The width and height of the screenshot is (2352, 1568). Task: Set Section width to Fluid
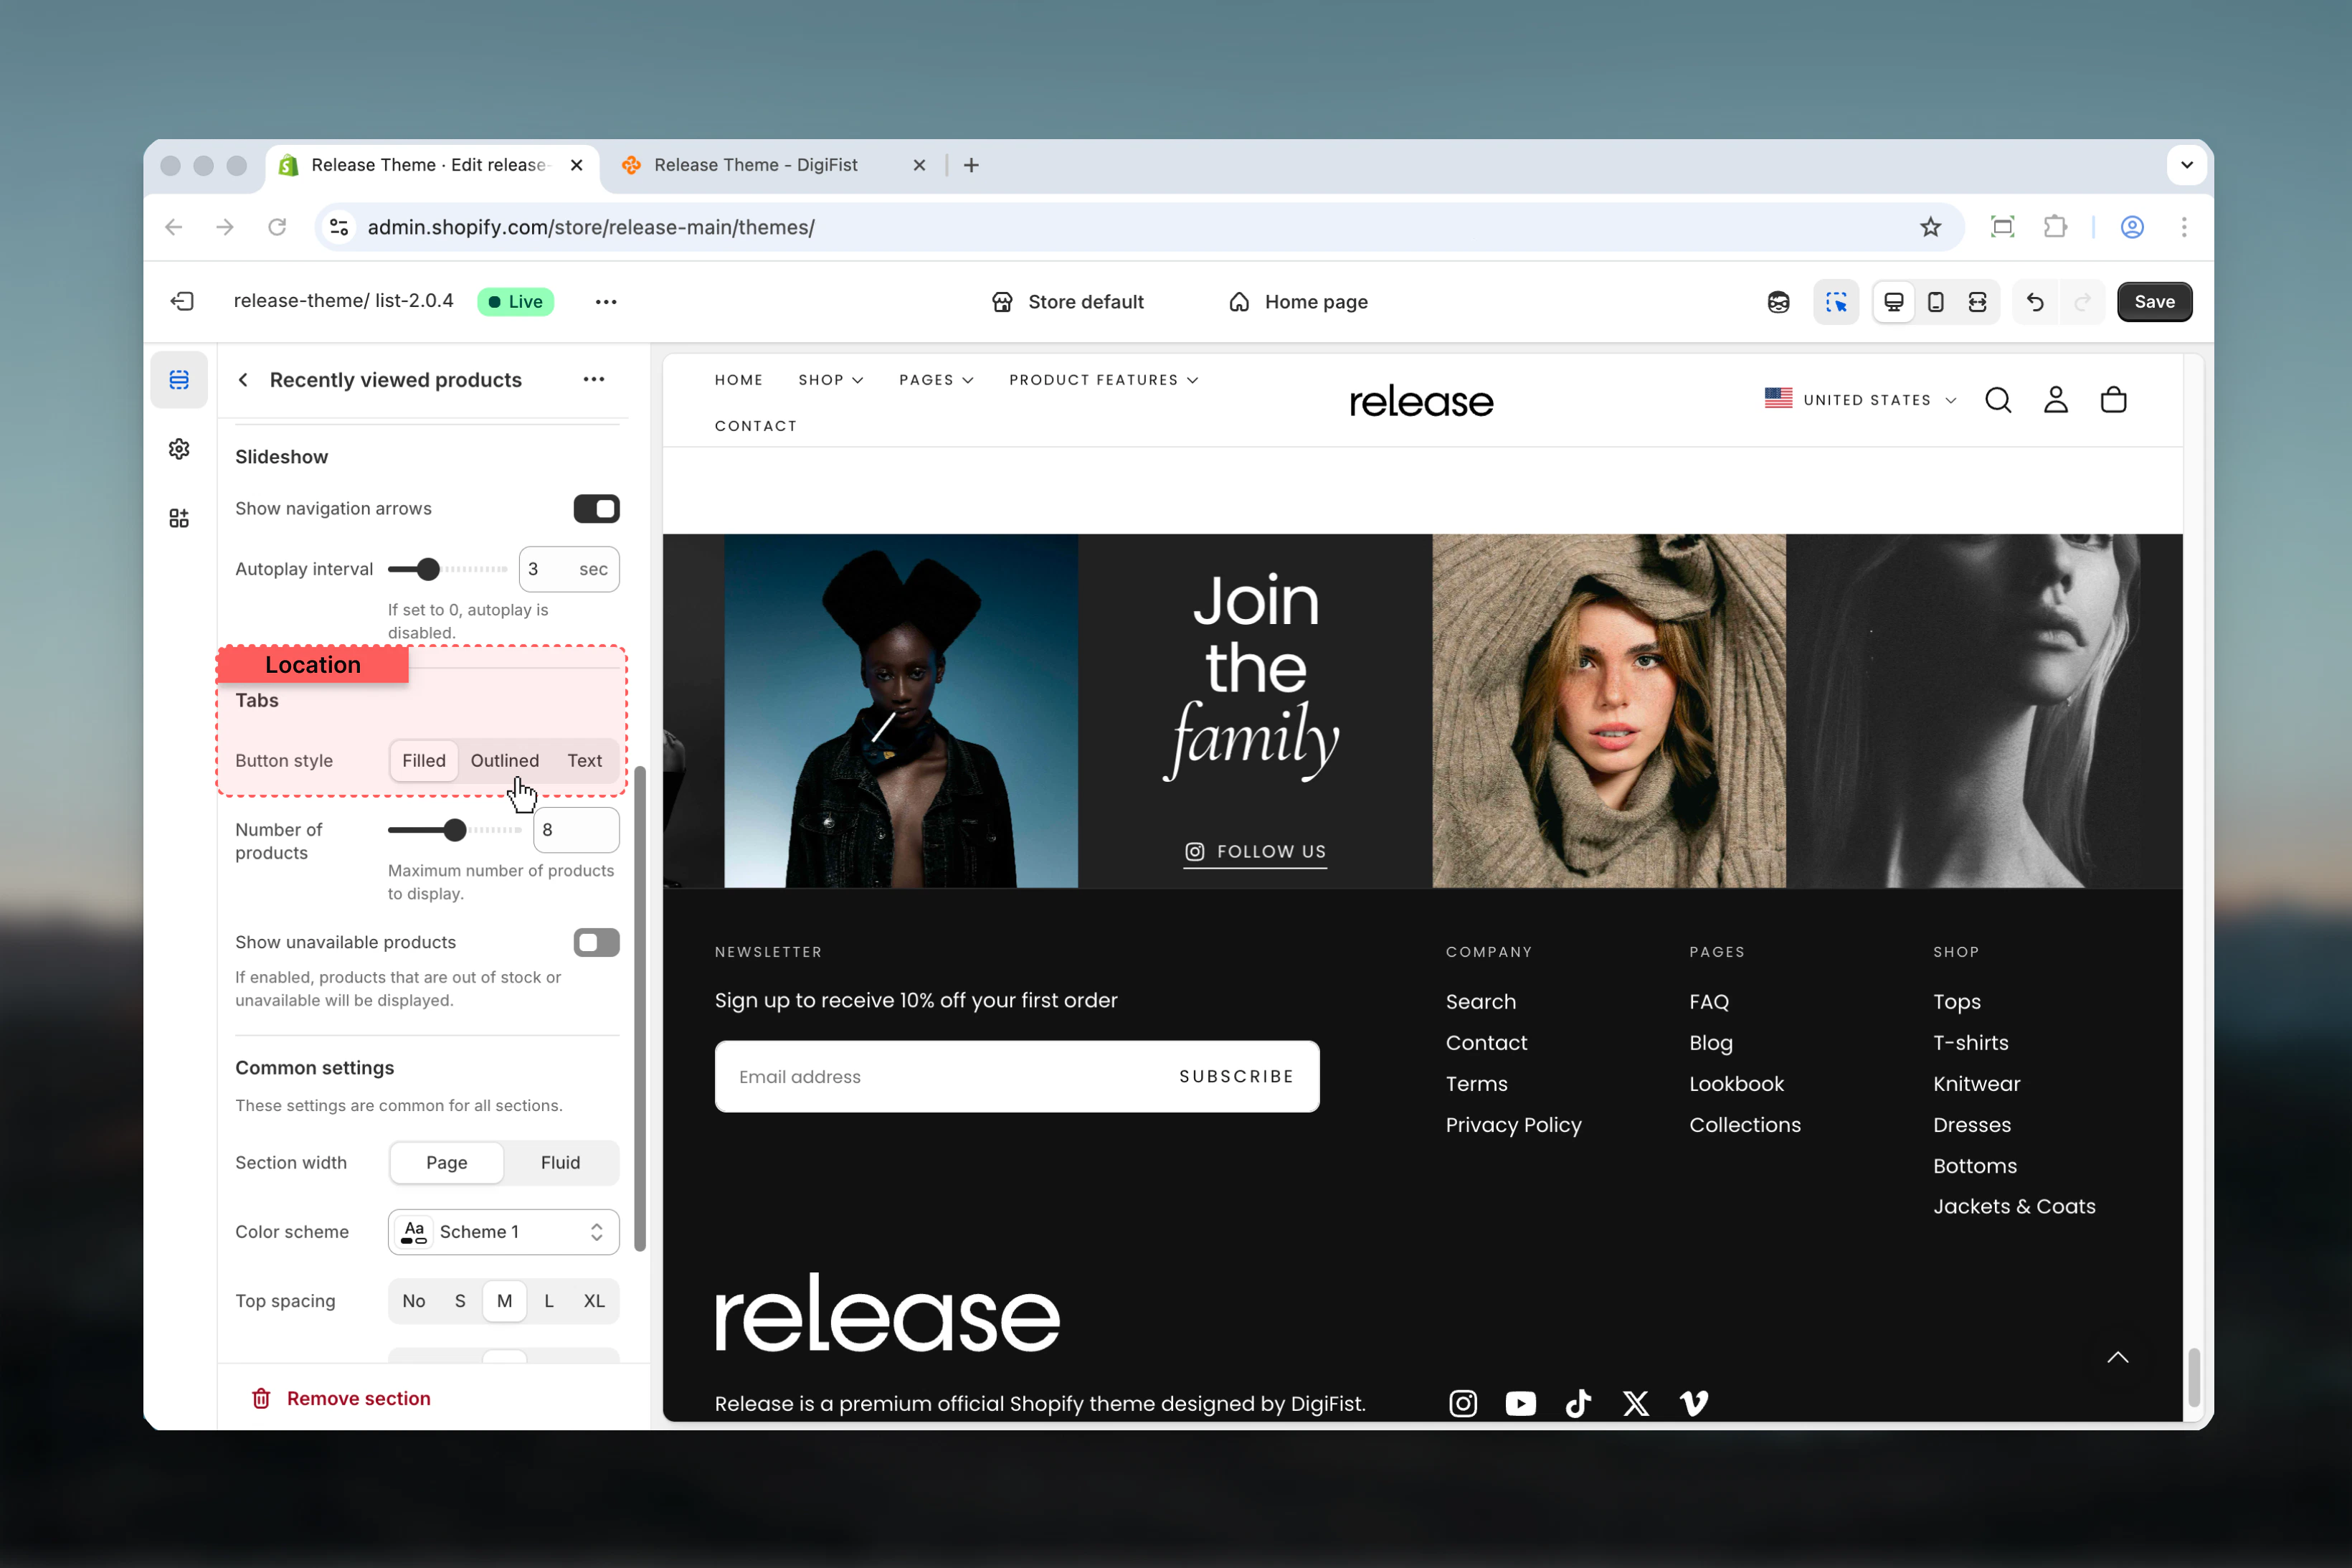pos(561,1162)
